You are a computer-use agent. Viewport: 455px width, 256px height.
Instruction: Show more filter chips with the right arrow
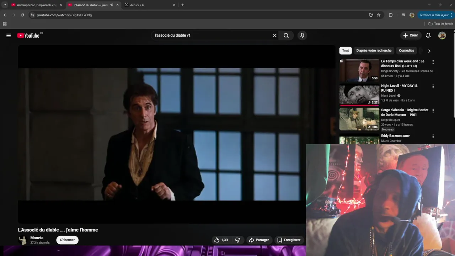click(x=429, y=51)
